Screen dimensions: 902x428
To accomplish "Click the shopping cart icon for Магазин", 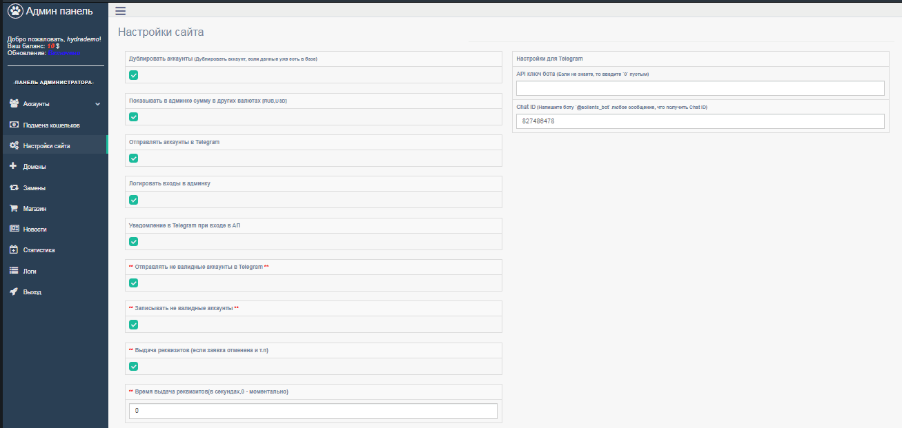I will coord(14,208).
